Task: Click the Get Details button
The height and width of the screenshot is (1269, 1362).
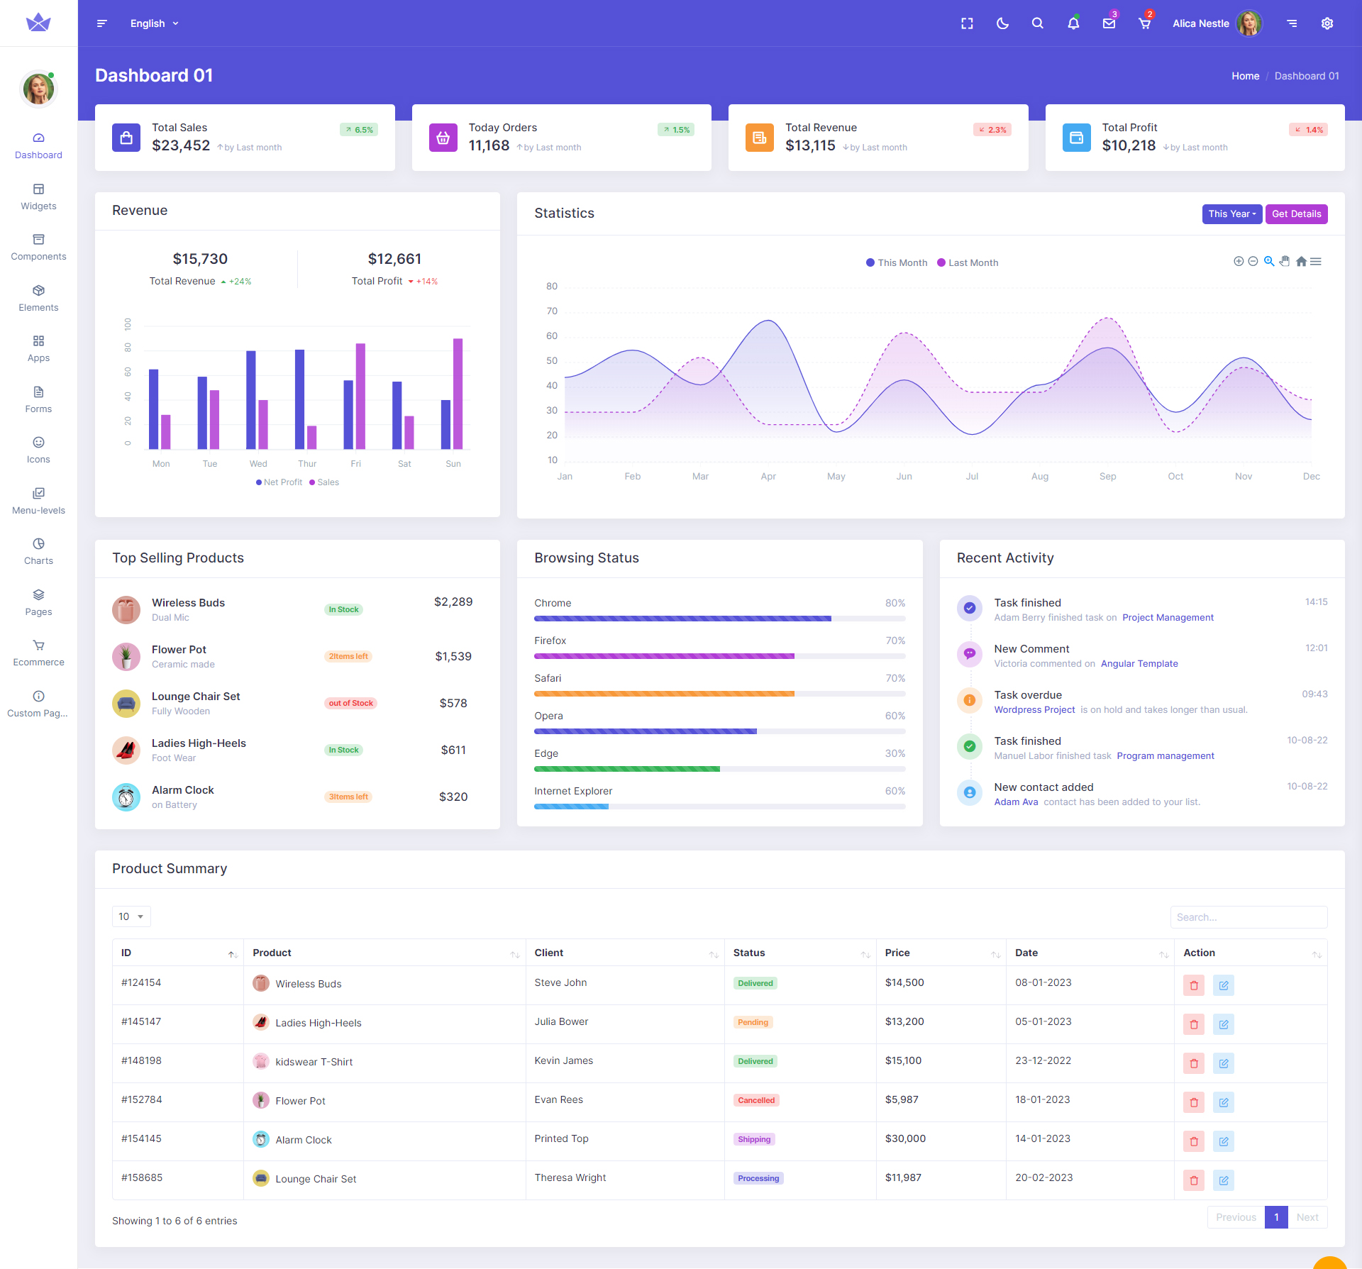Action: click(x=1296, y=214)
